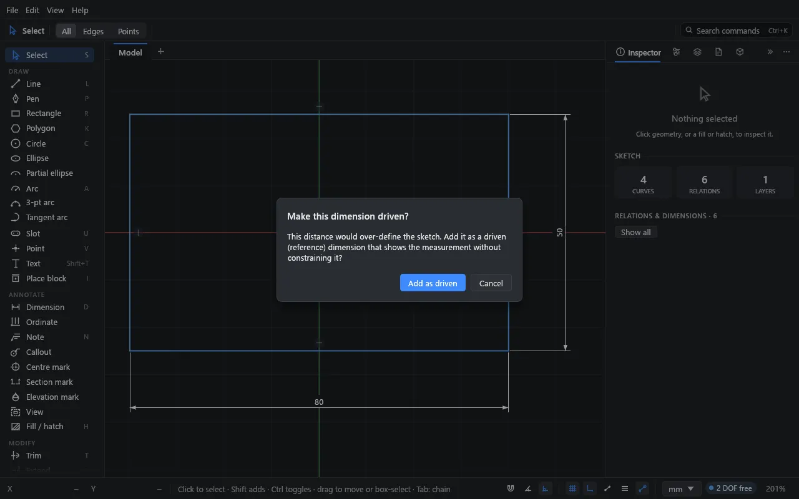Open the Edit menu

(x=32, y=10)
